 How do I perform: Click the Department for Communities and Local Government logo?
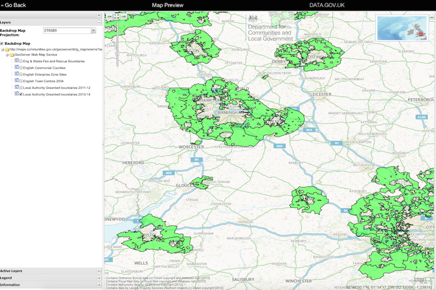tap(270, 28)
